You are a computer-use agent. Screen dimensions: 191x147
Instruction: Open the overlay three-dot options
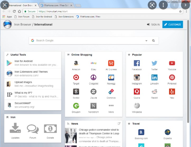click(x=163, y=5)
